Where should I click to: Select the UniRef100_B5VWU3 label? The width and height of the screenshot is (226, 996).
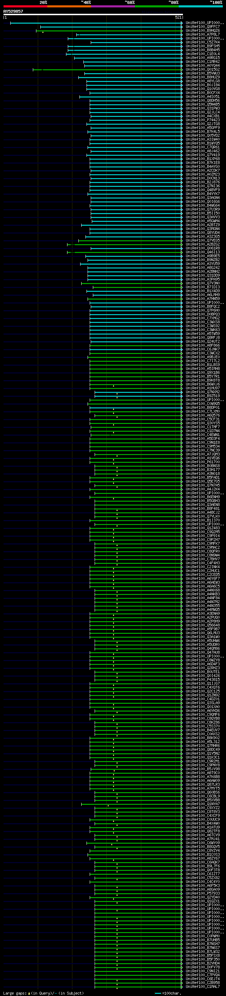tap(203, 73)
